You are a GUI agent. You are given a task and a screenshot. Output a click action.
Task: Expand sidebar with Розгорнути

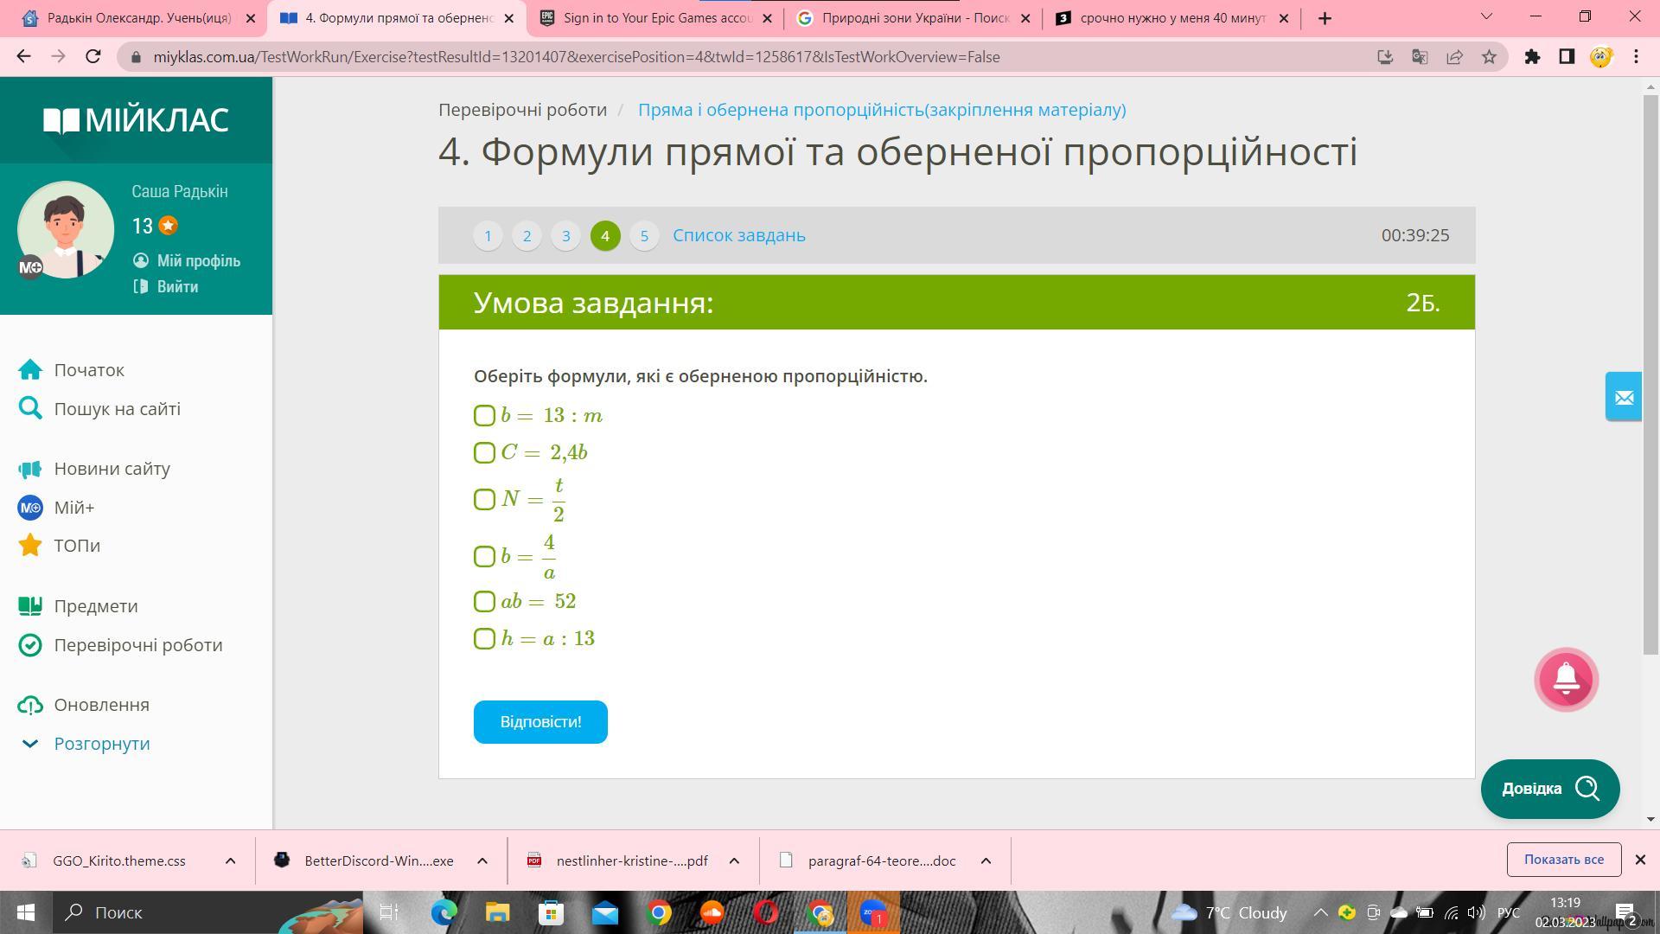[101, 744]
